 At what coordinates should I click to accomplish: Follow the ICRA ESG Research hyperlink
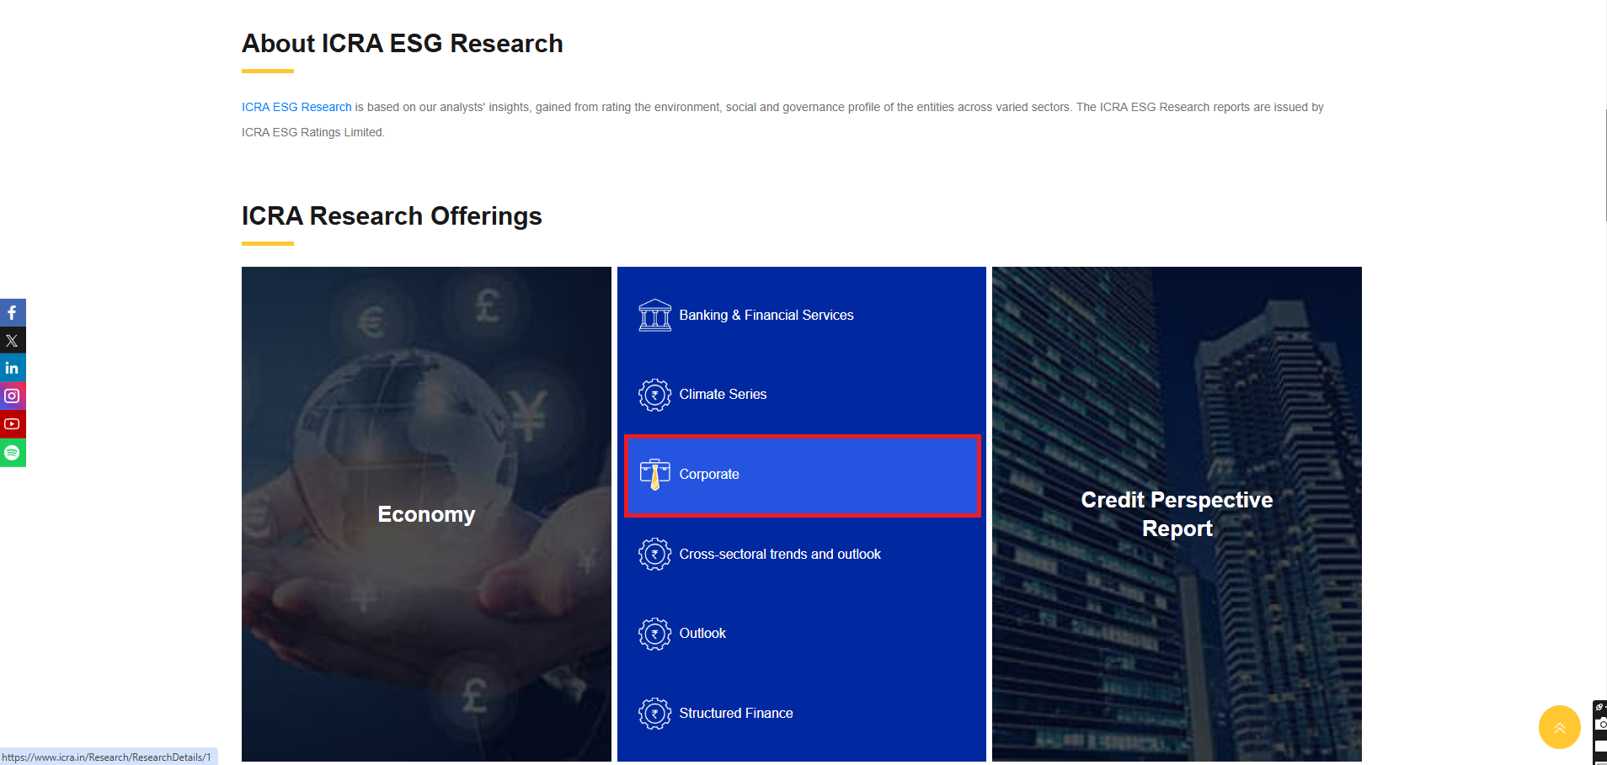pos(296,107)
